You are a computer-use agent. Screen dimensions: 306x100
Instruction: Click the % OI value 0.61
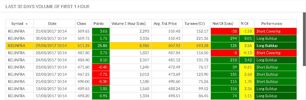click(x=247, y=67)
